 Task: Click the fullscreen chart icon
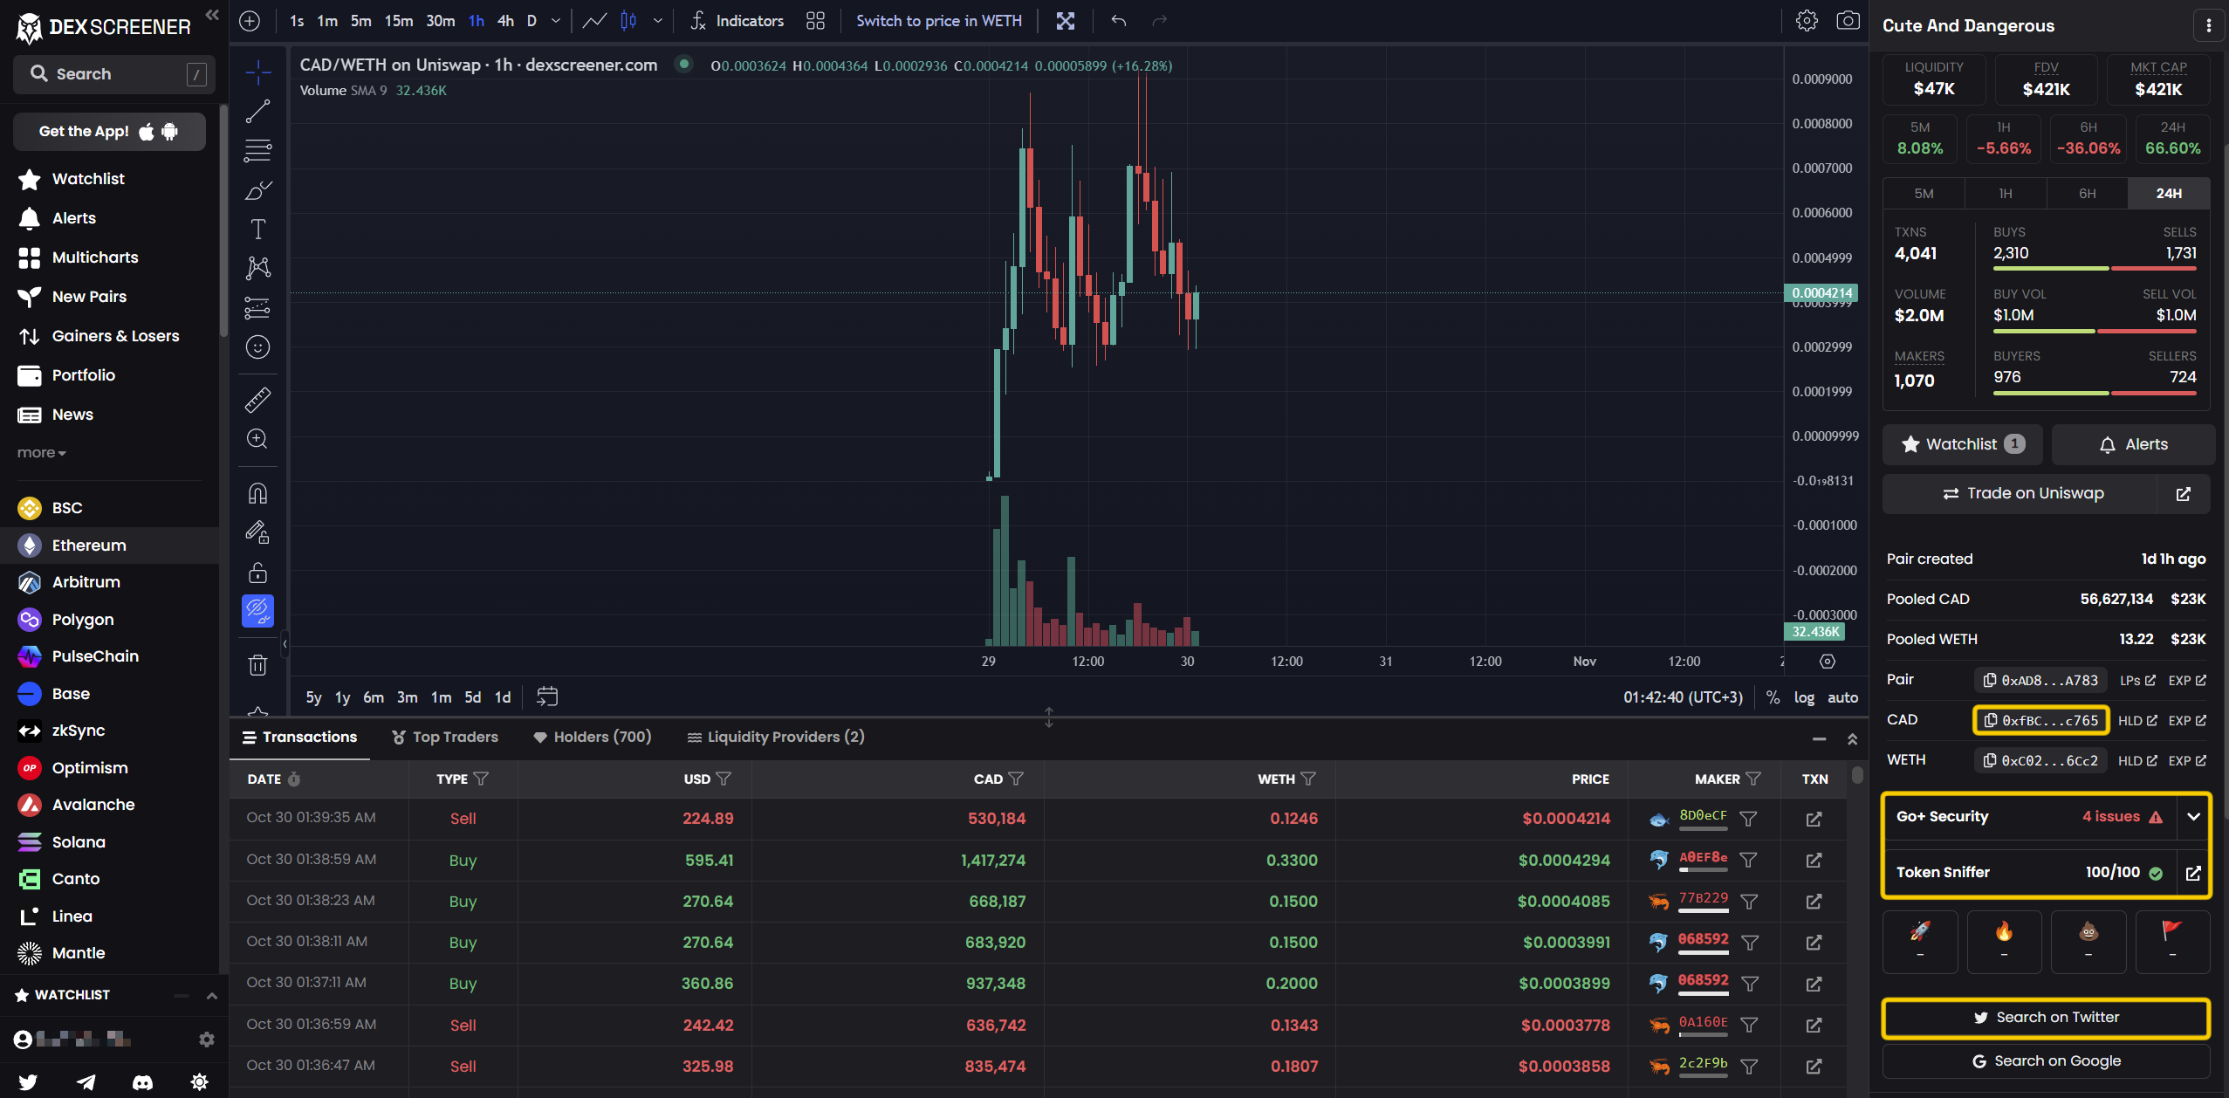(x=1066, y=21)
